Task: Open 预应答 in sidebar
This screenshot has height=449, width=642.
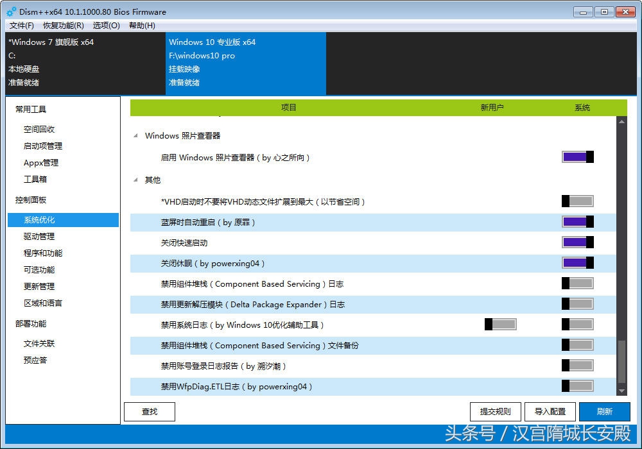Action: point(35,360)
